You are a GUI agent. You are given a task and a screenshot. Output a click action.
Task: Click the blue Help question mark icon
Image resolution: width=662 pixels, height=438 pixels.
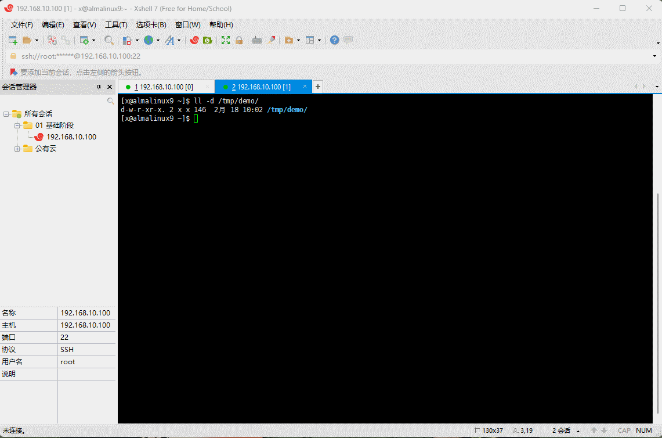[334, 40]
